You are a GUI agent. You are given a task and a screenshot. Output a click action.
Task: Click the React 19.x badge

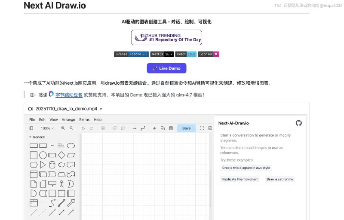click(x=186, y=54)
